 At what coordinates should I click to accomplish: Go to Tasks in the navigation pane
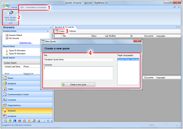tap(11, 89)
